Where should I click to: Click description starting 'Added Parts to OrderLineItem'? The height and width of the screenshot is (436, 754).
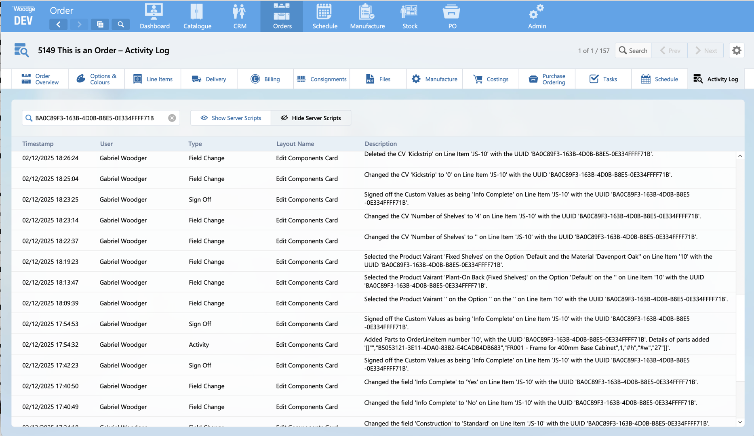537,344
